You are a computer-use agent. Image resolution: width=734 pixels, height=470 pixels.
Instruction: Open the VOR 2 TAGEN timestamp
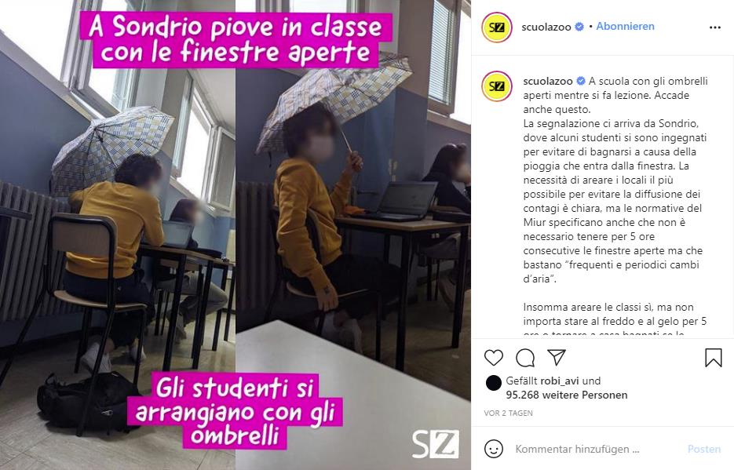[x=509, y=413]
